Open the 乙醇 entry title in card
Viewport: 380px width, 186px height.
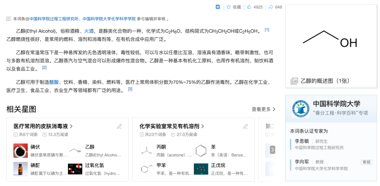coord(90,147)
